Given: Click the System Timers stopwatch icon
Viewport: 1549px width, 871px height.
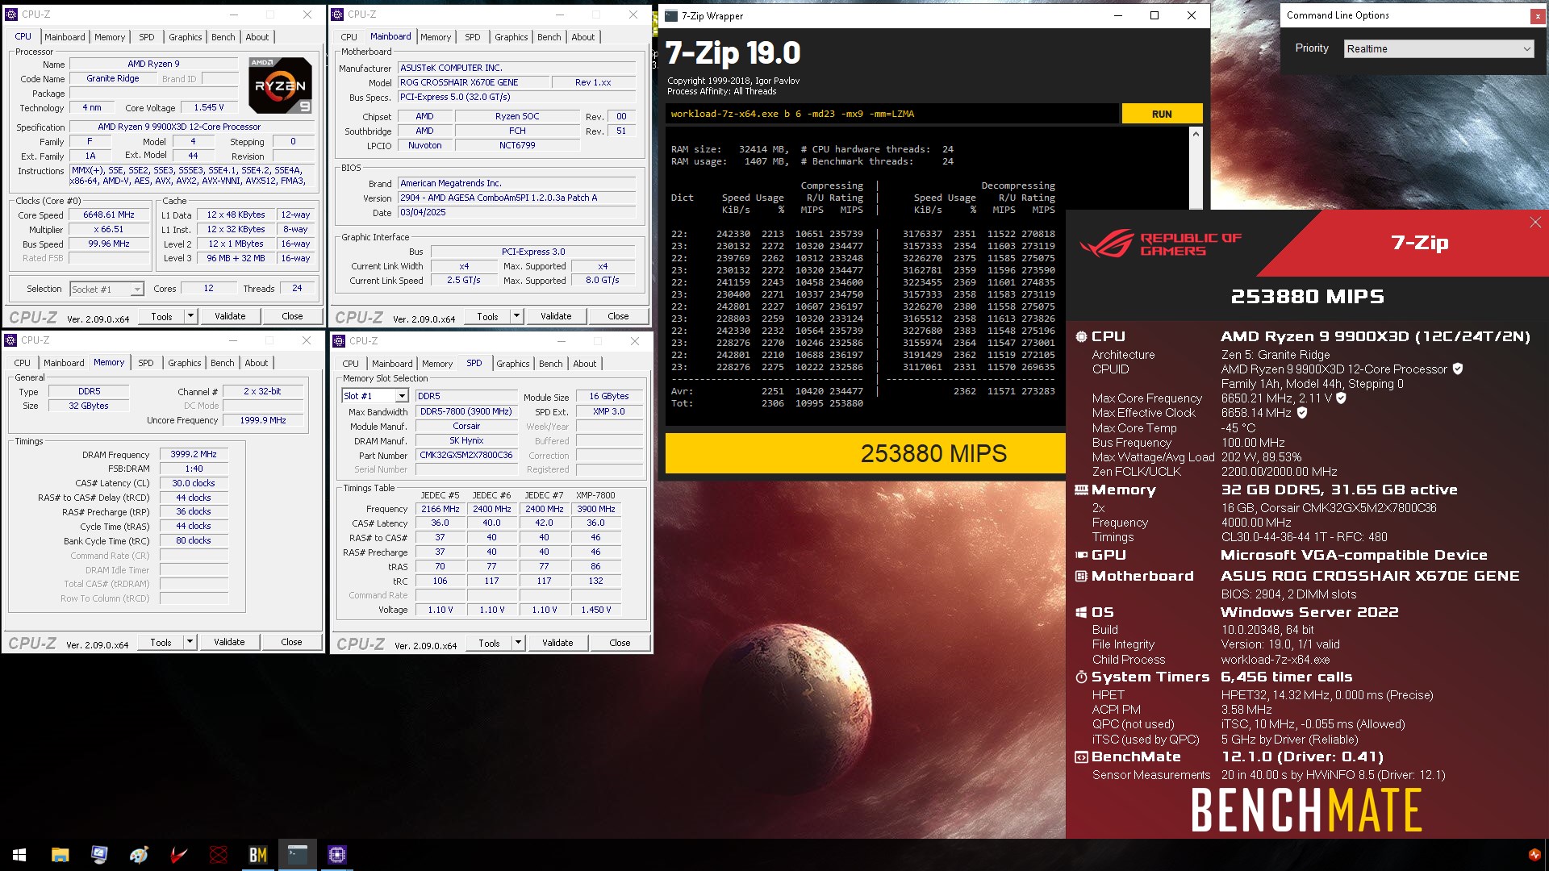Looking at the screenshot, I should 1081,677.
